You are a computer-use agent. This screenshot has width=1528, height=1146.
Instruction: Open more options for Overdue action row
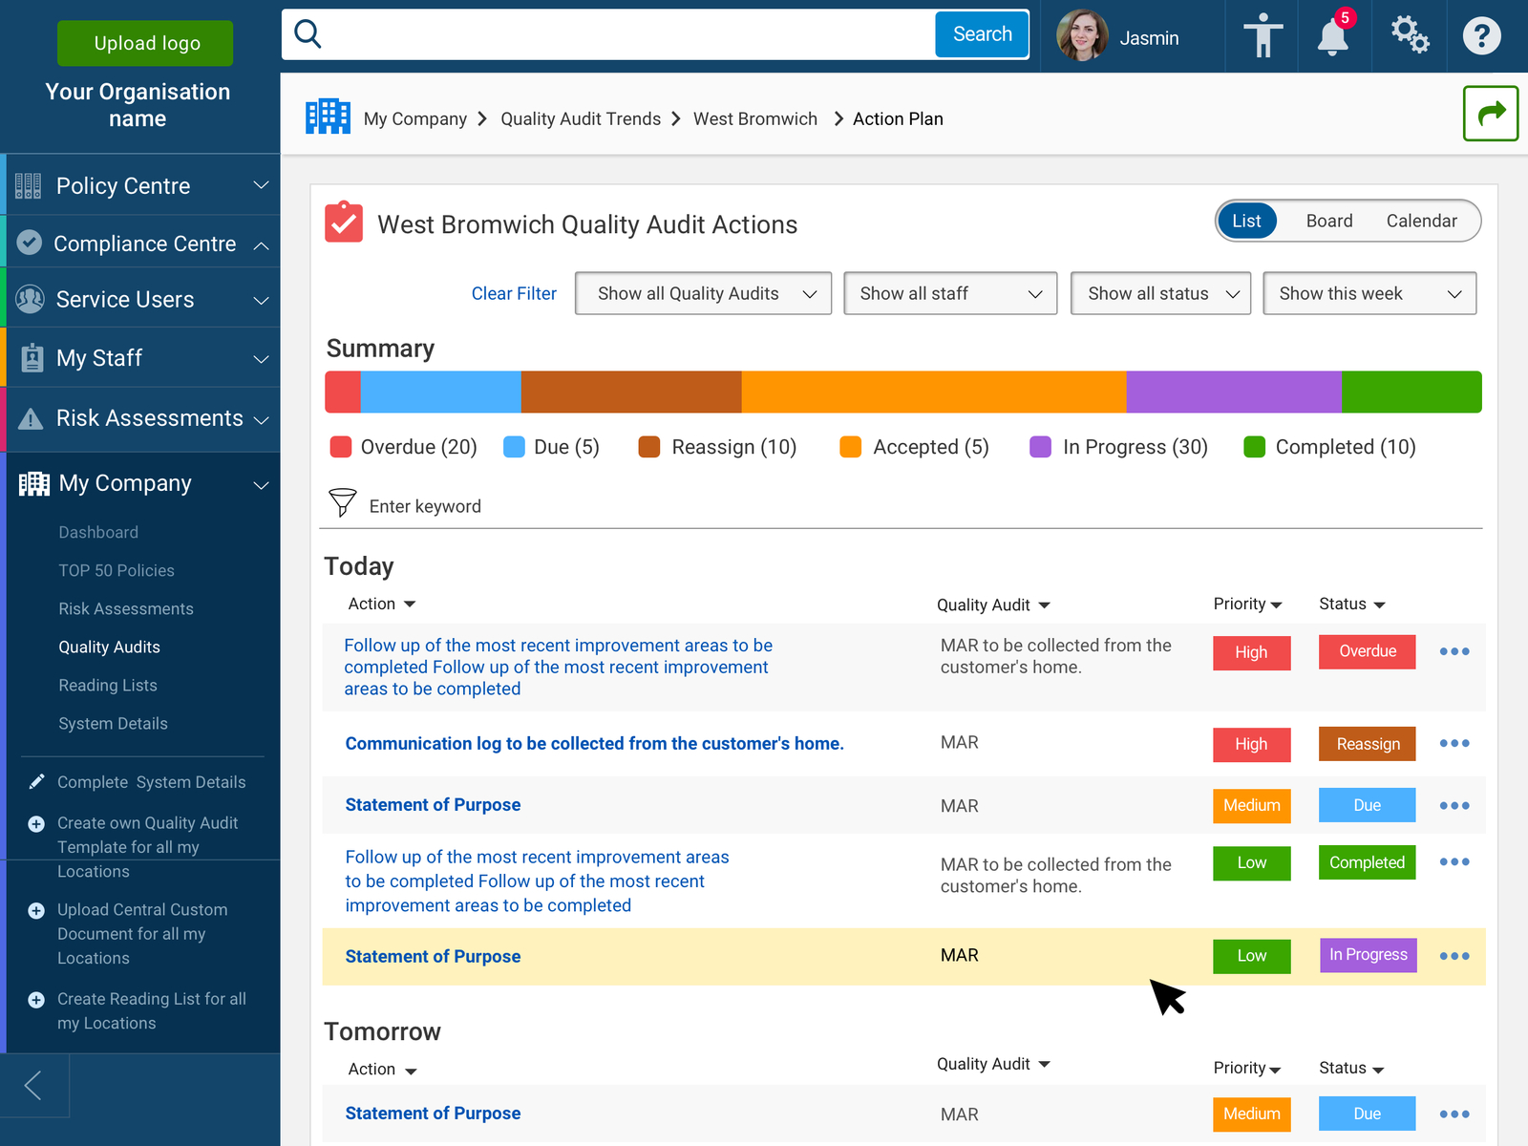(x=1454, y=651)
